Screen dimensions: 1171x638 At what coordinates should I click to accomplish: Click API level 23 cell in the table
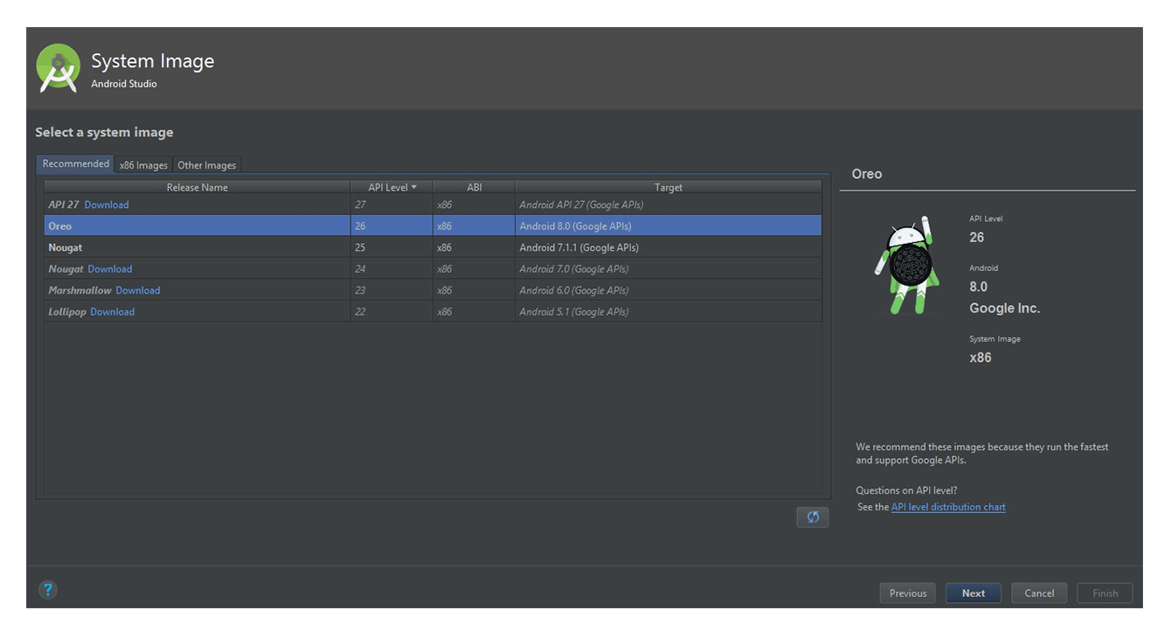[391, 290]
